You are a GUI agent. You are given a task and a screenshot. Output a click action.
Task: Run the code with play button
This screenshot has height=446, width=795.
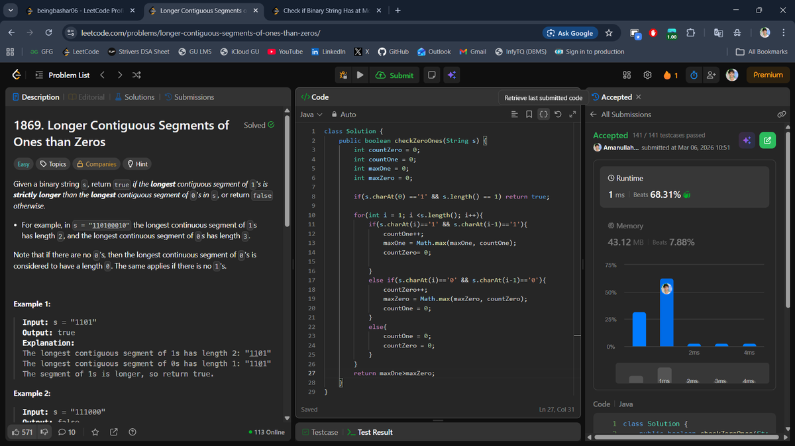[x=360, y=75]
